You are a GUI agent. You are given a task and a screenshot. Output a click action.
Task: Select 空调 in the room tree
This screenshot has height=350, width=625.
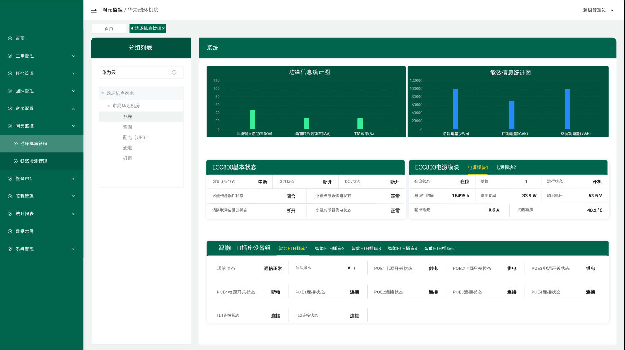127,127
